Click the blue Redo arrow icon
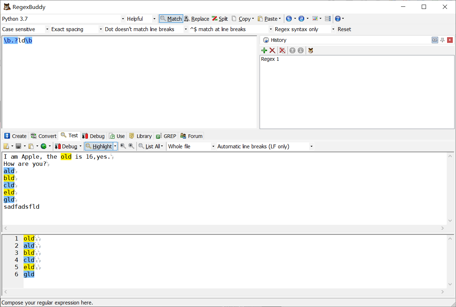456x307 pixels. click(x=301, y=19)
